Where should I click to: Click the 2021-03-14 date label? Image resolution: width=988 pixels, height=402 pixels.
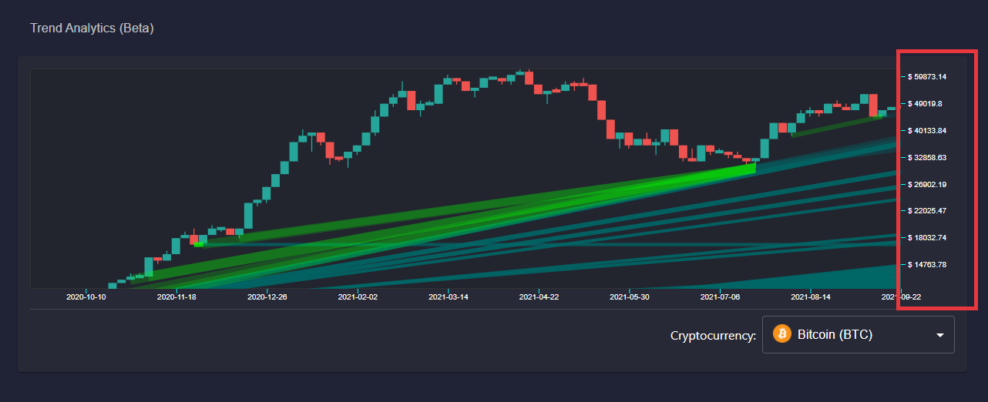[x=449, y=296]
